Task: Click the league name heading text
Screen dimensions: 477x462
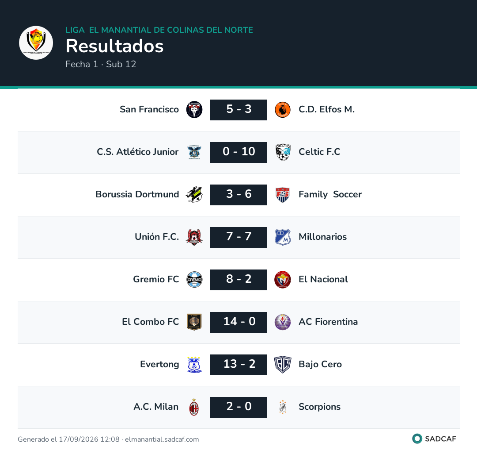Action: tap(159, 30)
